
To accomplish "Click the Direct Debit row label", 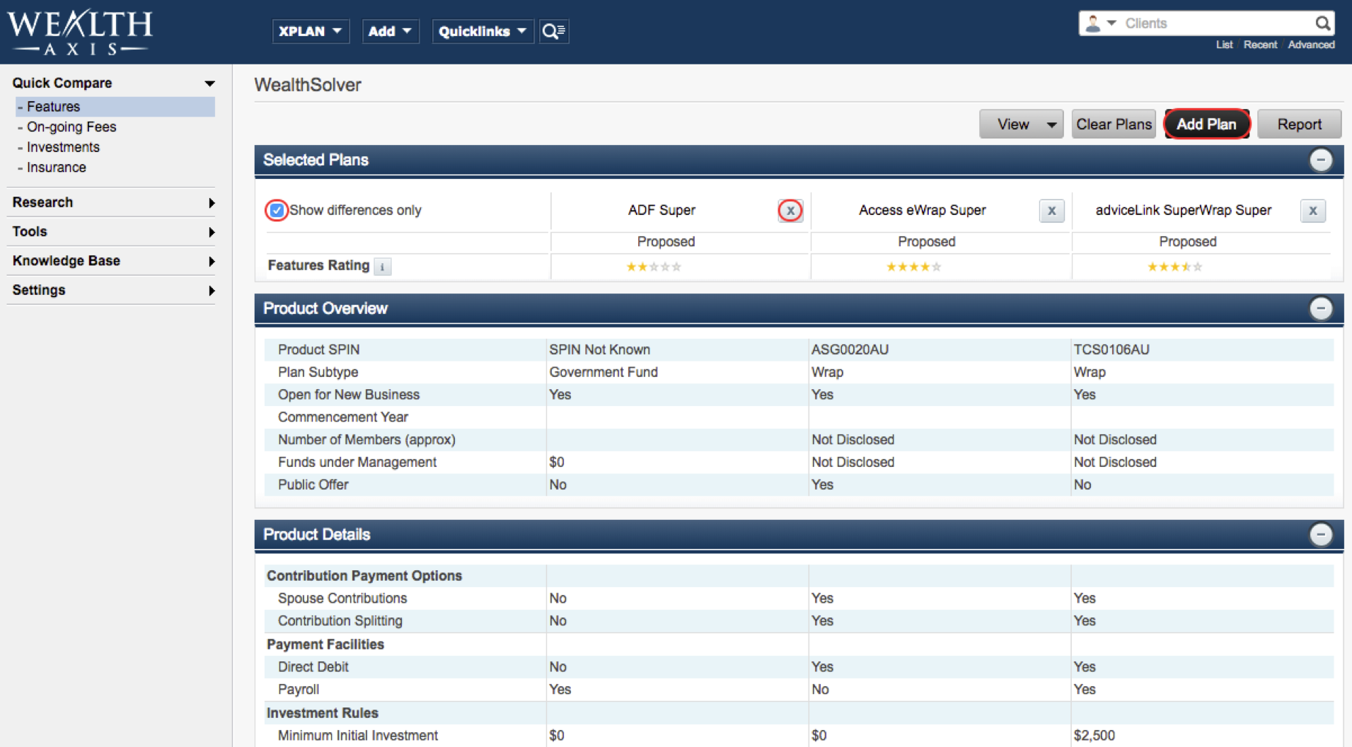I will click(x=313, y=667).
